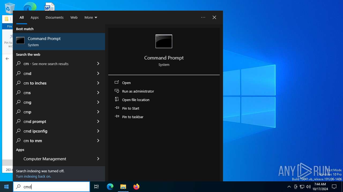Click the search icon beside 'cm to inches'
This screenshot has height=192, width=343.
18,83
